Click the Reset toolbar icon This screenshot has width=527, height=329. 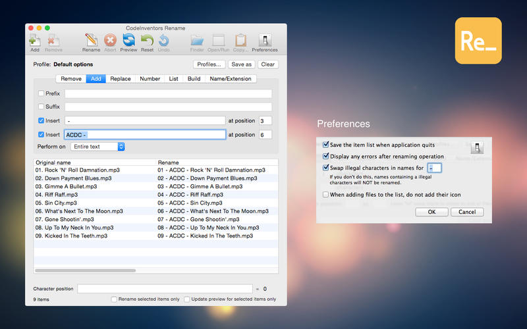147,41
